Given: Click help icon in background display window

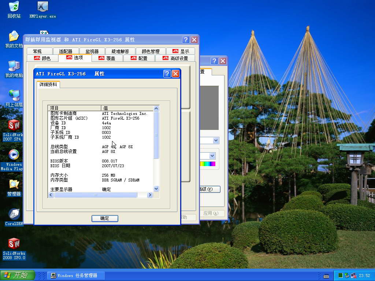Looking at the screenshot, I should tap(214, 61).
